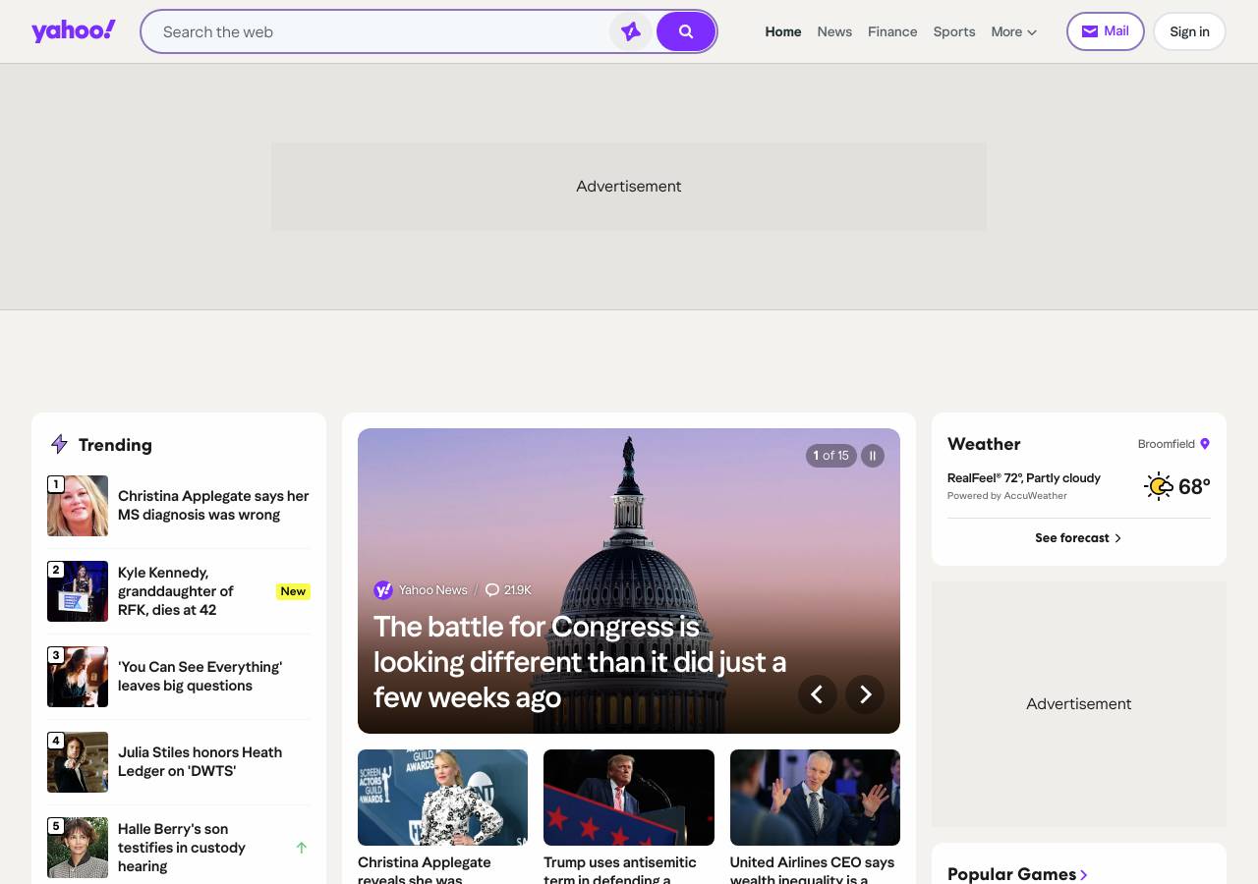Click the Sign in button
Viewport: 1258px width, 884px height.
pyautogui.click(x=1189, y=31)
